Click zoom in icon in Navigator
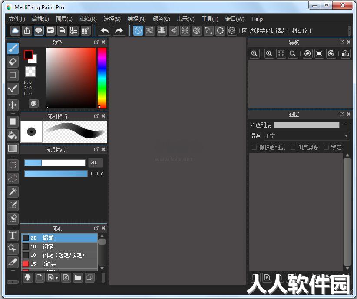 pos(269,54)
